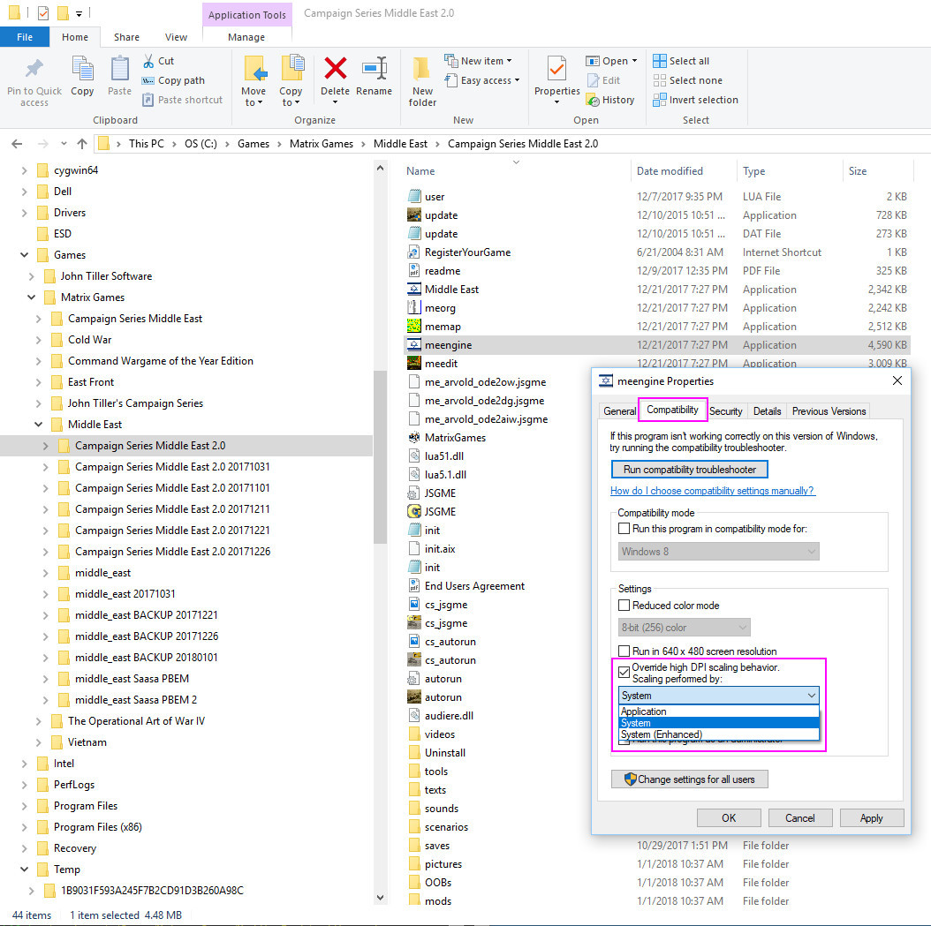Collapse the Matrix Games tree folder
The height and width of the screenshot is (926, 931).
point(32,297)
